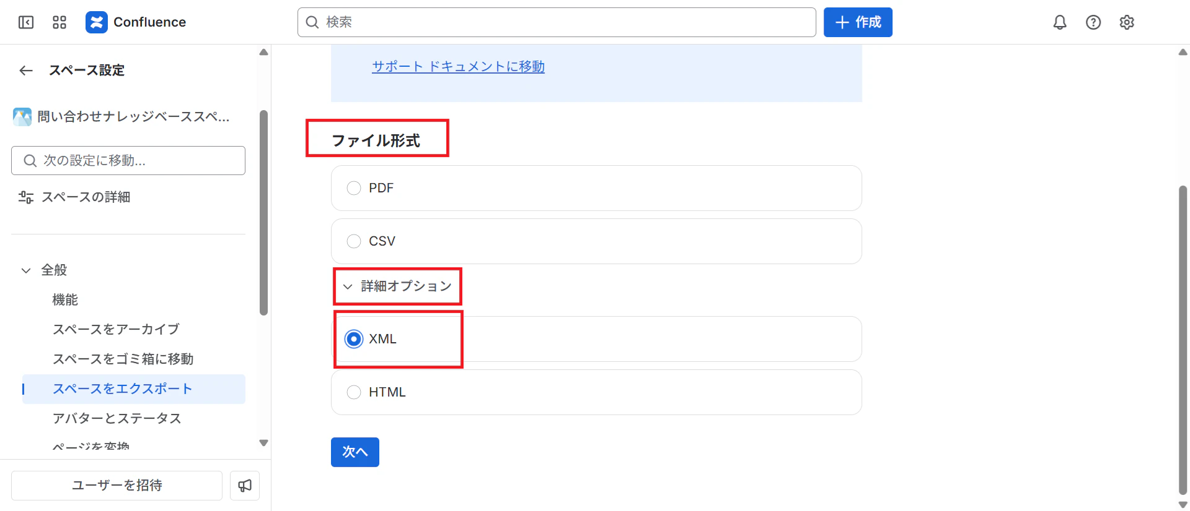The width and height of the screenshot is (1190, 511).
Task: Click the ファイル形式 heading
Action: point(376,141)
